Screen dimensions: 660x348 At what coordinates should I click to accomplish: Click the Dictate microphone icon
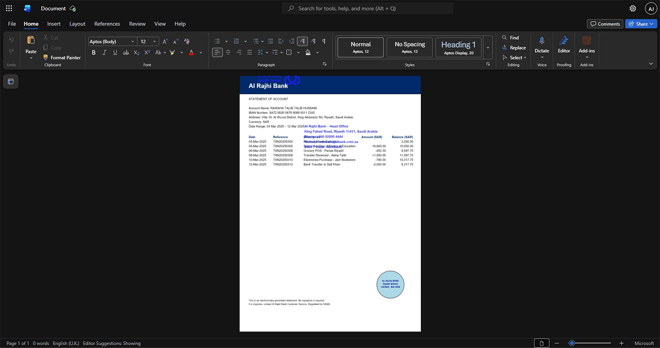(x=542, y=41)
